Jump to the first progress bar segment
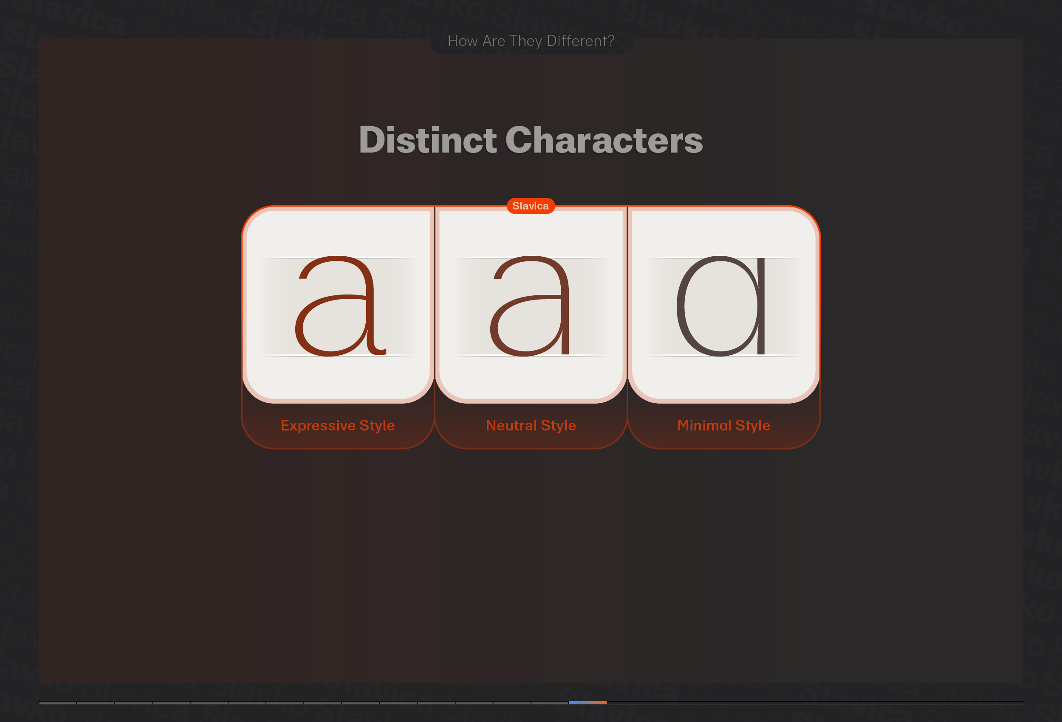 point(58,702)
